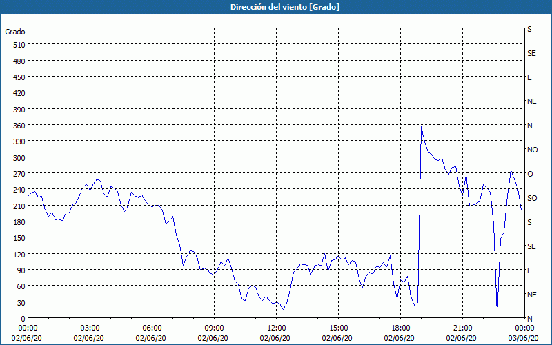Select the 180 value on left axis

(x=19, y=222)
